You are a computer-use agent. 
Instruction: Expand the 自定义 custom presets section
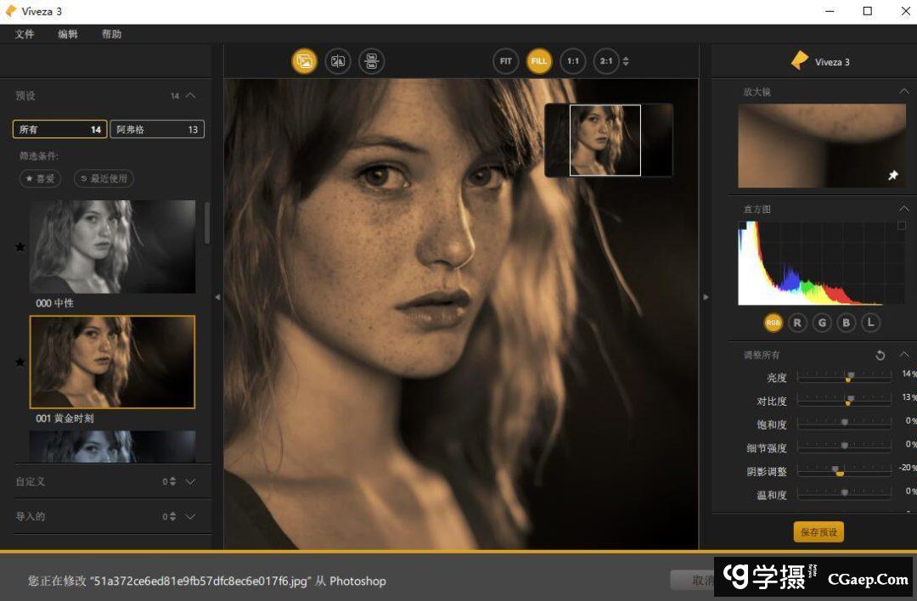[x=190, y=481]
